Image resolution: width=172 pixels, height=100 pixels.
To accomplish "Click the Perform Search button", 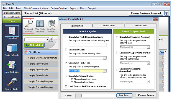I will point(146,95).
